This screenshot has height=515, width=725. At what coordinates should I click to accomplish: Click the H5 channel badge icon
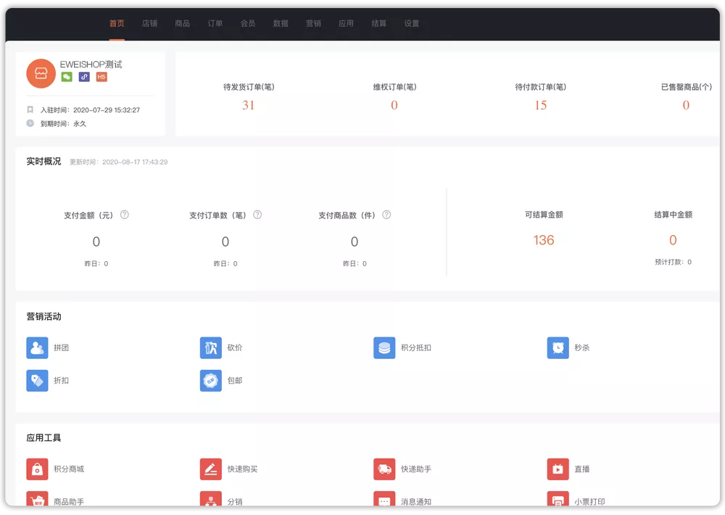101,77
